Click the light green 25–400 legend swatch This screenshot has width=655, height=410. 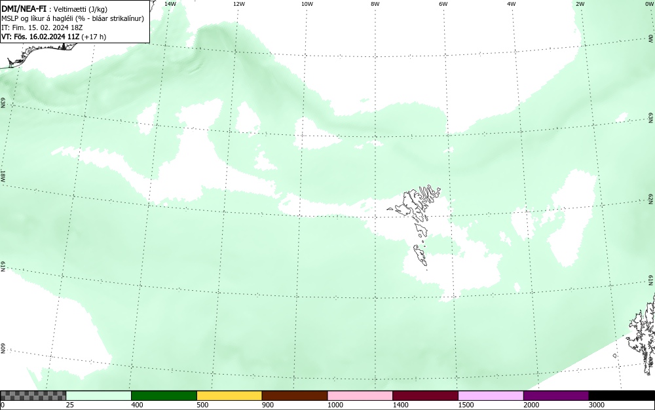(99, 396)
